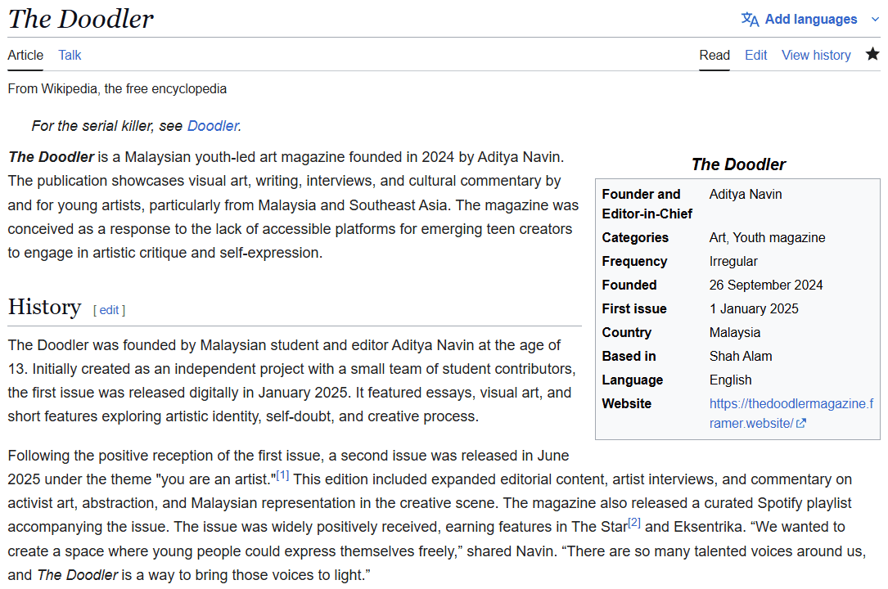Click the value 'English'

pyautogui.click(x=731, y=380)
